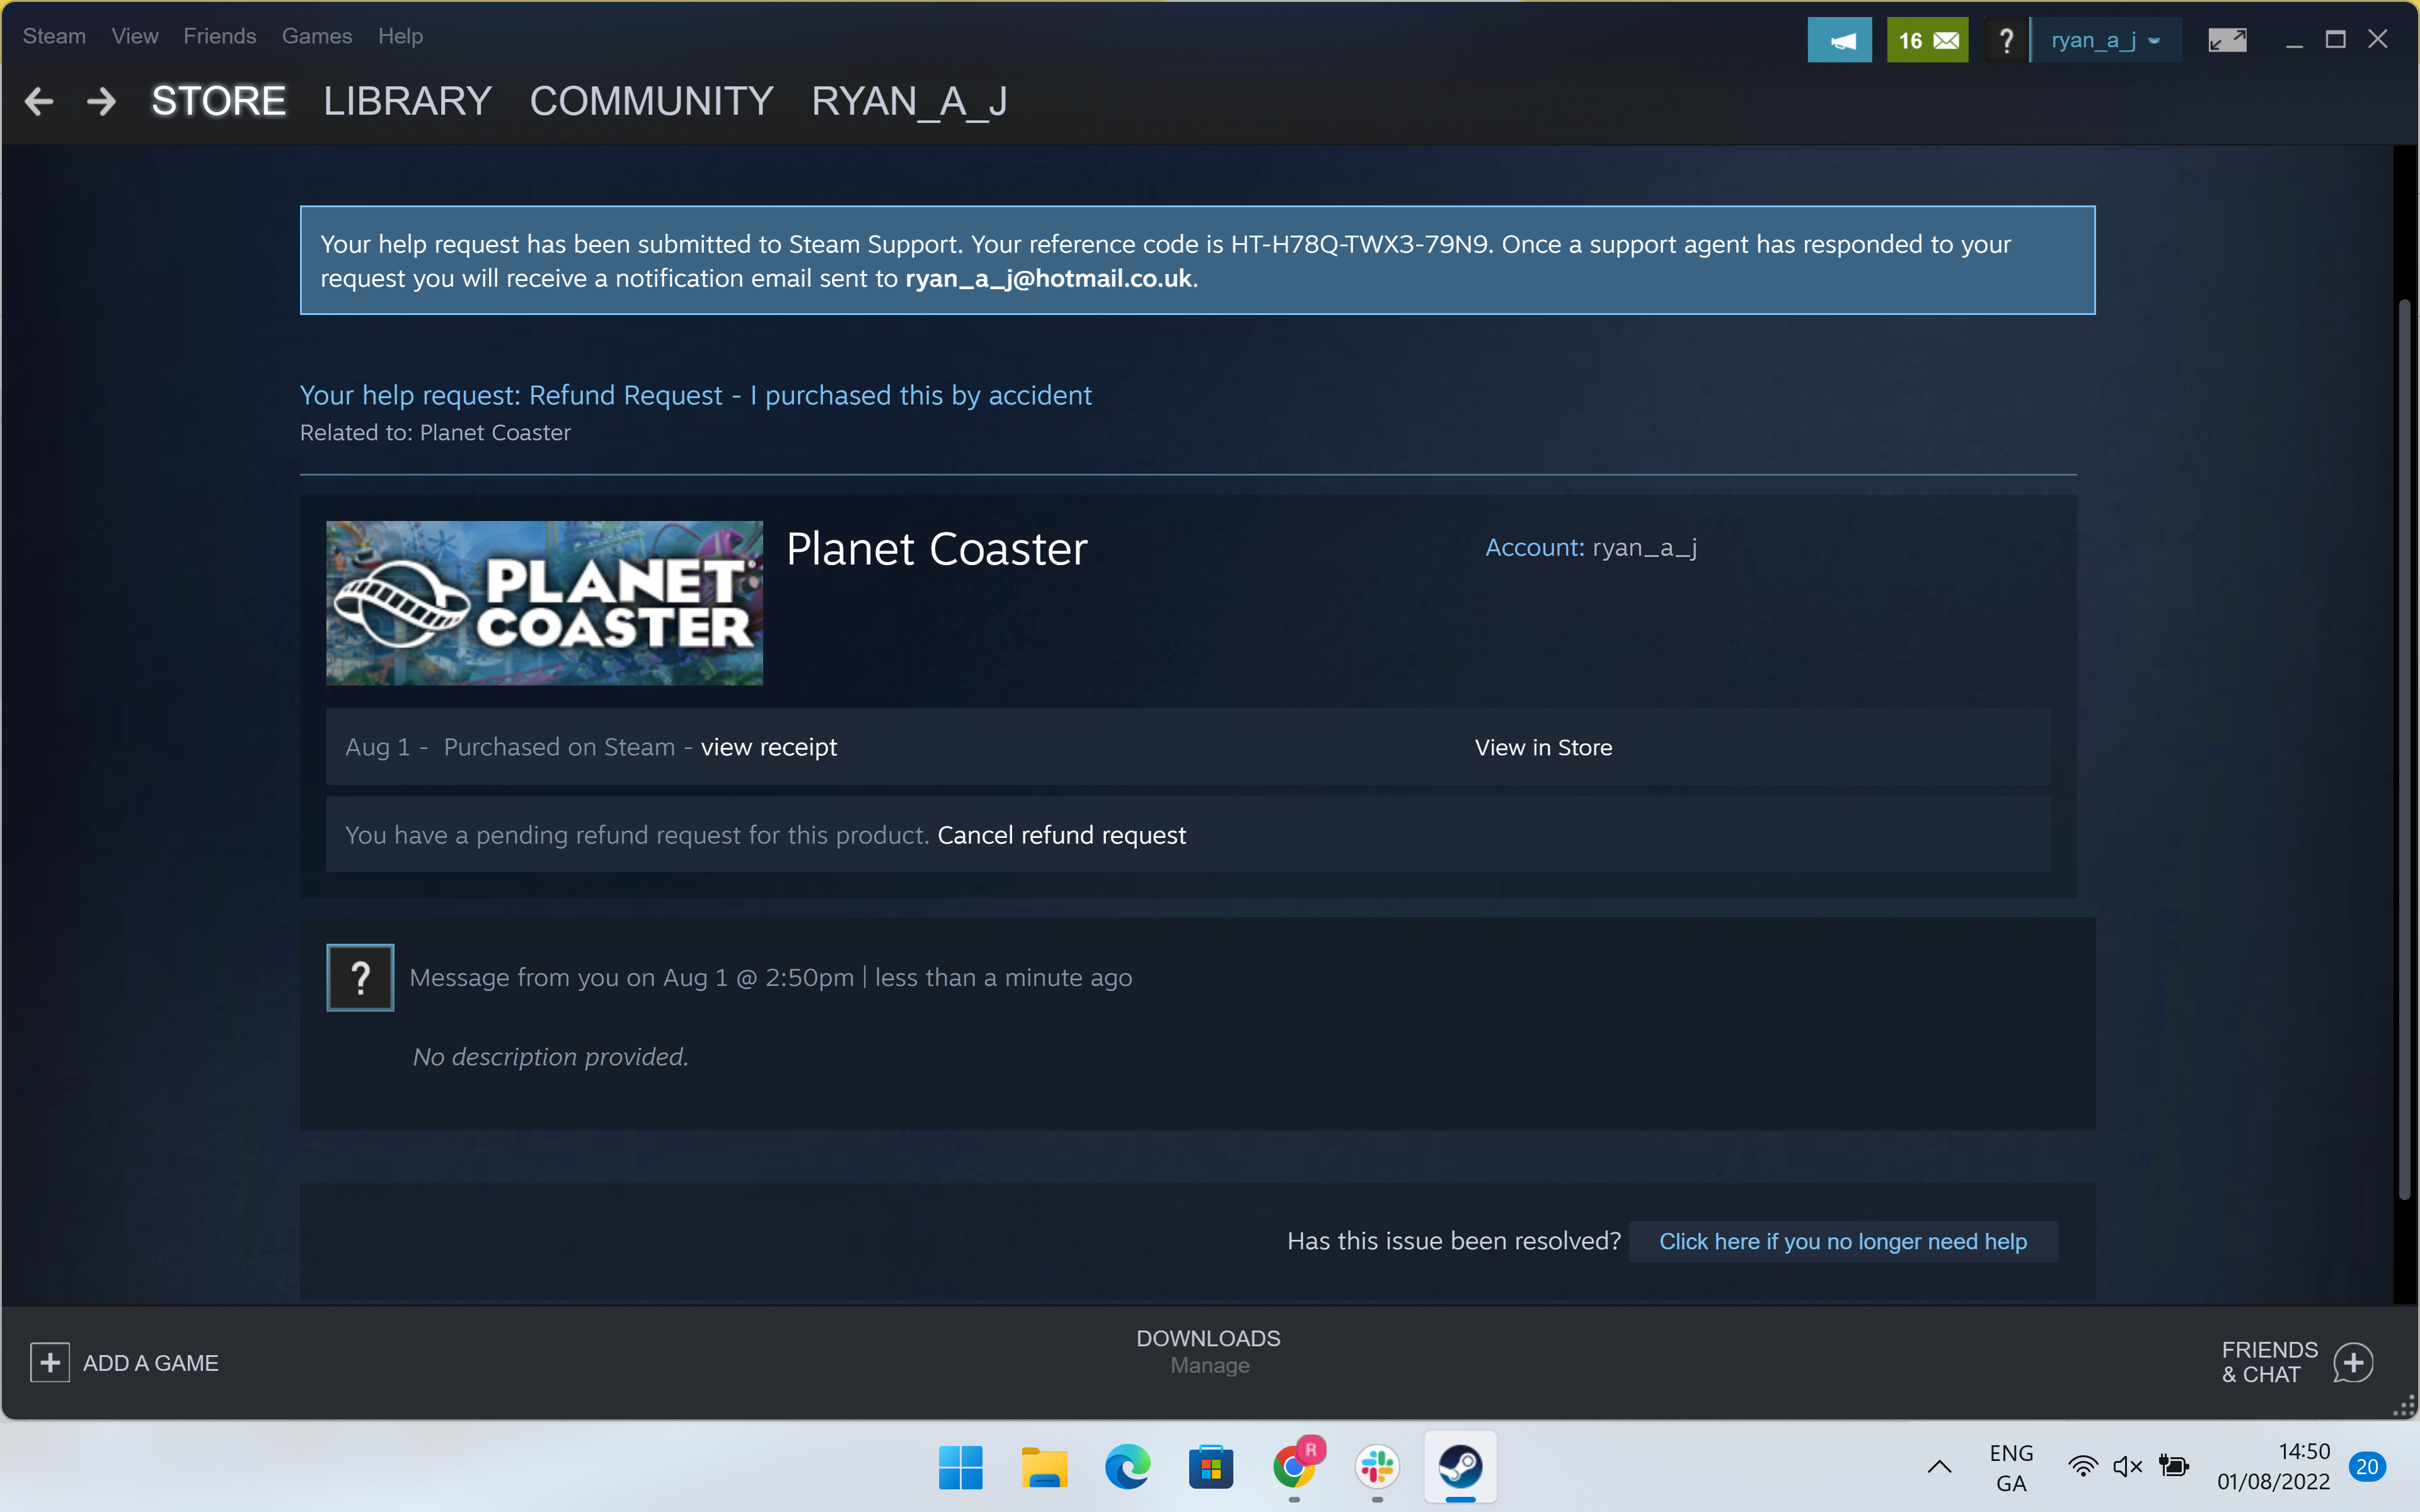Click the message avatar question mark icon
Image resolution: width=2420 pixels, height=1512 pixels.
(x=360, y=977)
